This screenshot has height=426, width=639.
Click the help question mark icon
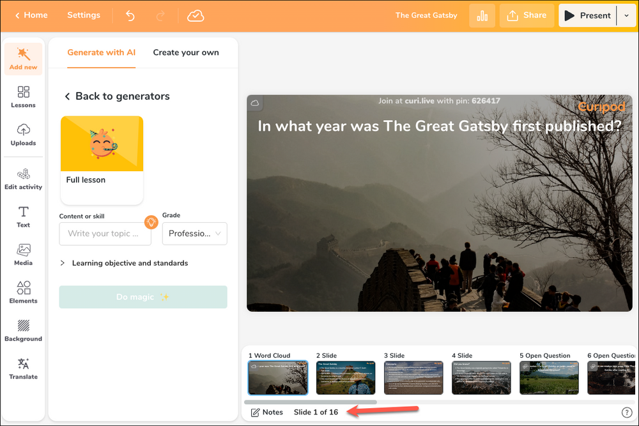tap(627, 412)
